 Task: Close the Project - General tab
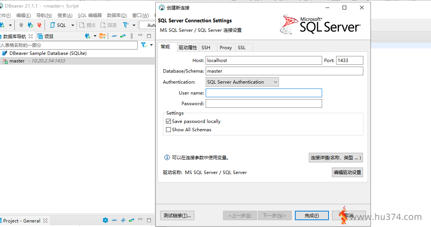coord(45,221)
